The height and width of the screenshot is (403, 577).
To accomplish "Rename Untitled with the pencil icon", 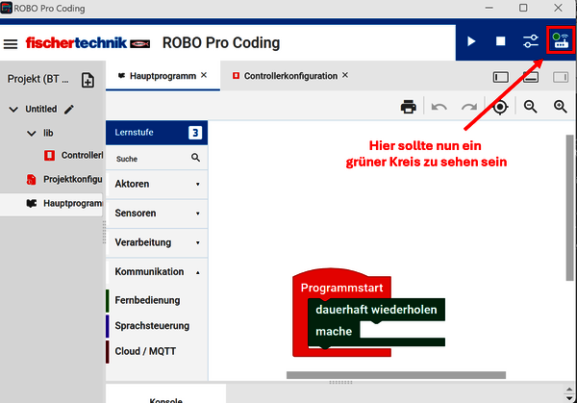I will click(x=69, y=109).
